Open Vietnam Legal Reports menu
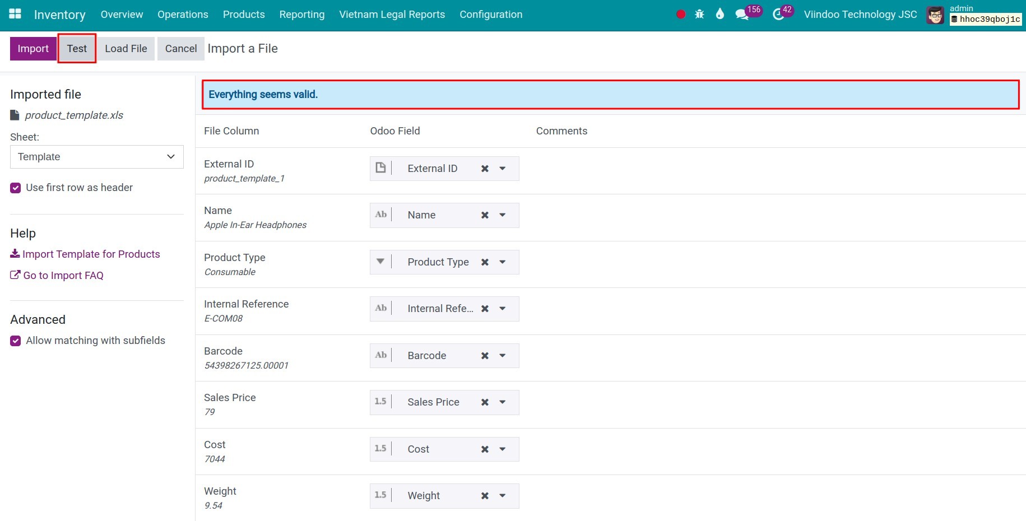The image size is (1026, 521). click(x=392, y=15)
